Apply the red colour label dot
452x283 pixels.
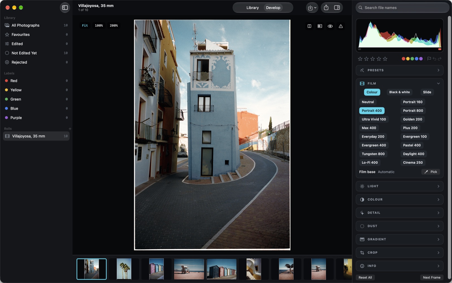403,59
